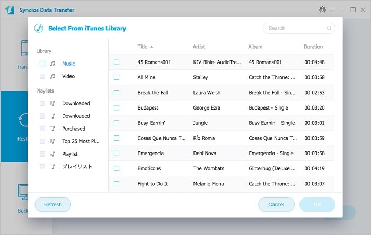Tick checkbox for Budapest track
The height and width of the screenshot is (235, 371).
click(x=117, y=107)
